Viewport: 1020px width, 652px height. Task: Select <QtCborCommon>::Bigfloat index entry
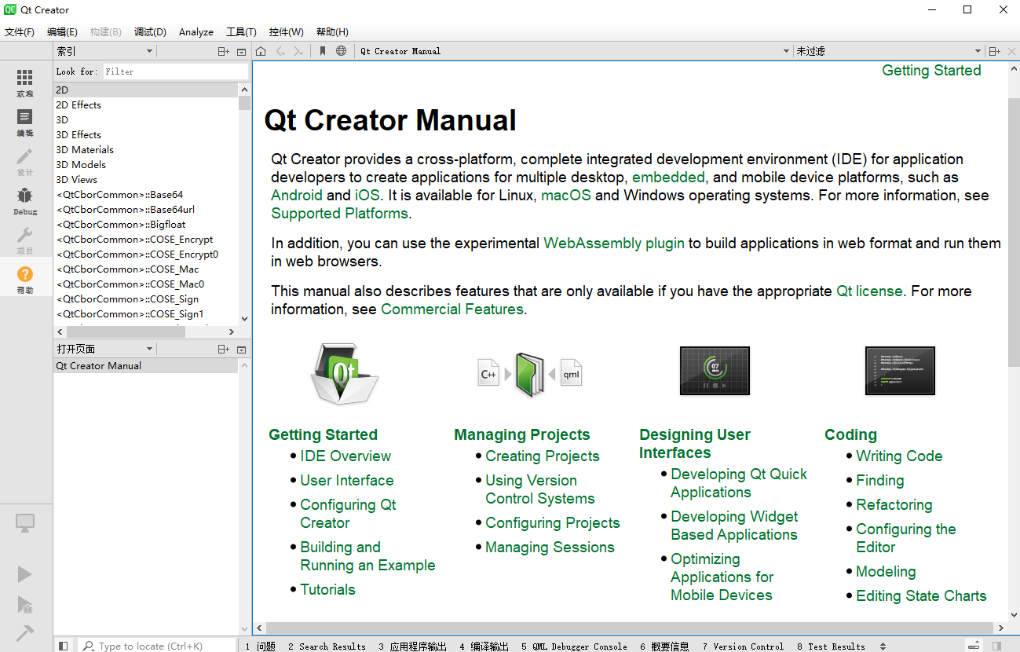point(146,225)
